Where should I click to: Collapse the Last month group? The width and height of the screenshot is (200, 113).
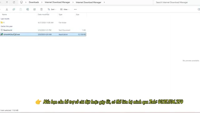pos(5,19)
